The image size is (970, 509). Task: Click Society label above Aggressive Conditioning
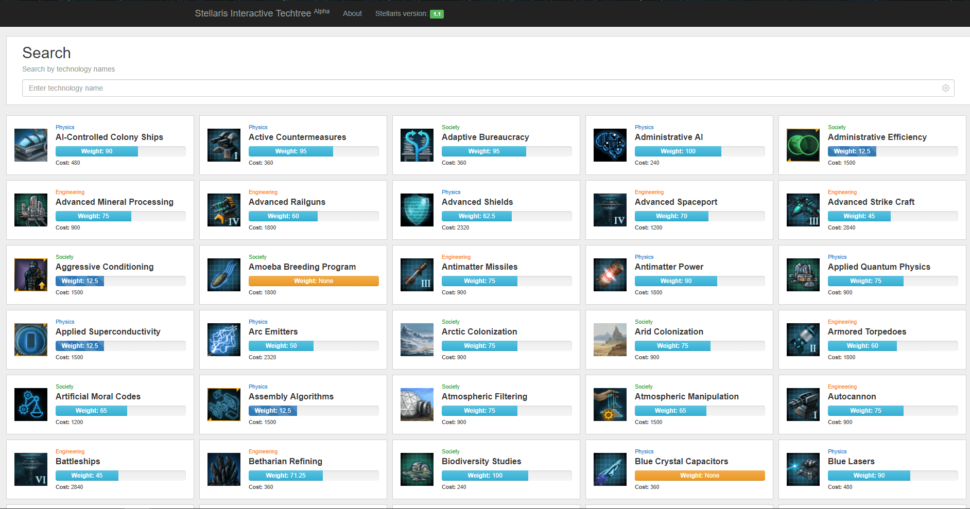pyautogui.click(x=64, y=257)
